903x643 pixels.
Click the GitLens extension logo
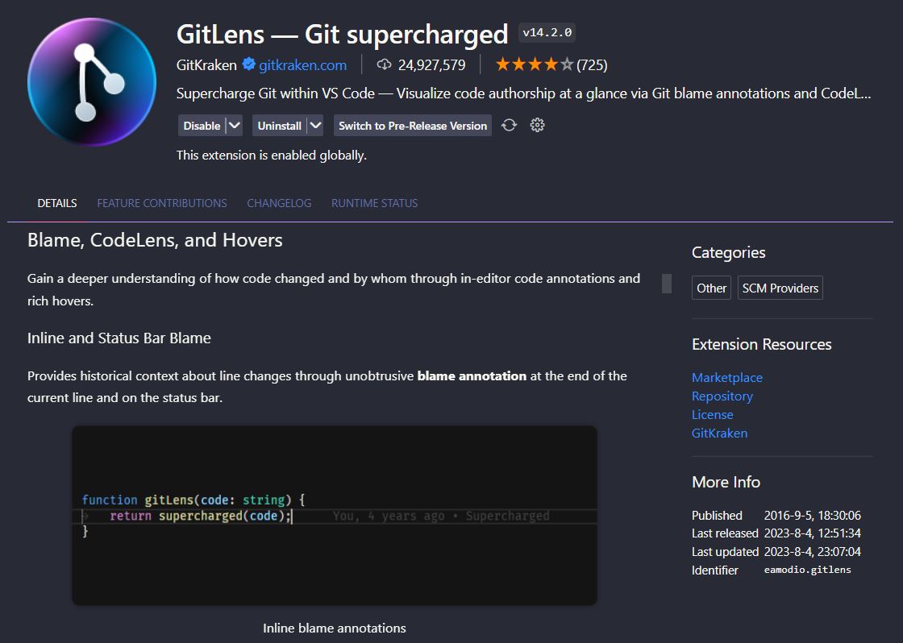[x=91, y=82]
